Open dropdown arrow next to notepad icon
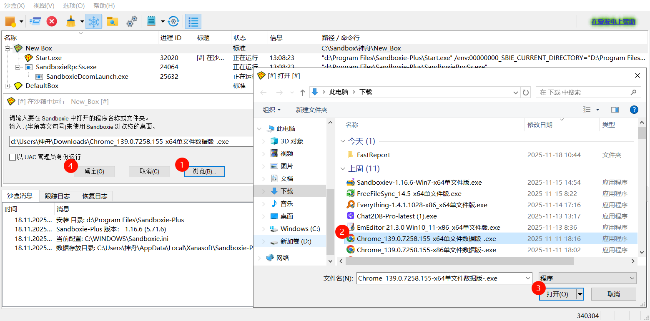The image size is (650, 321). (x=162, y=21)
